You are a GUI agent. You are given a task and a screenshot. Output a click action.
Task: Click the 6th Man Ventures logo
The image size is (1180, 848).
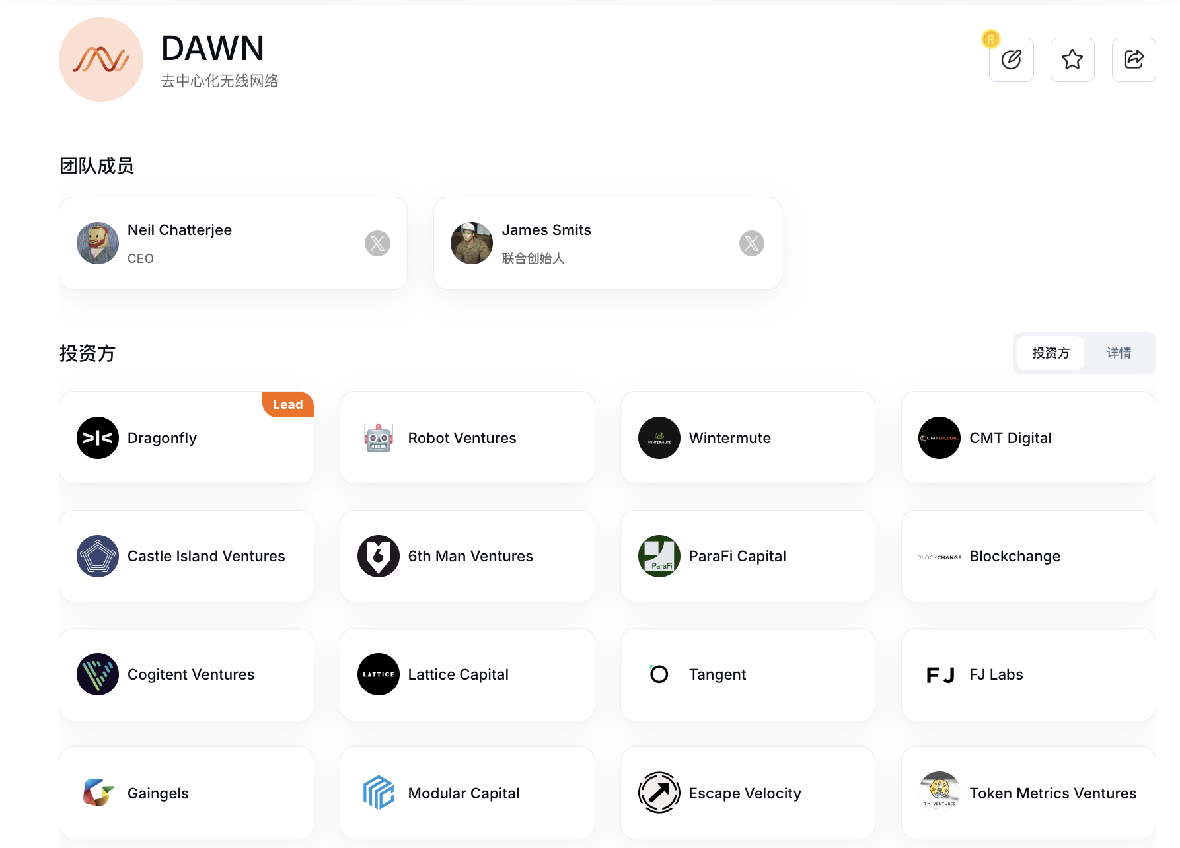pos(379,556)
